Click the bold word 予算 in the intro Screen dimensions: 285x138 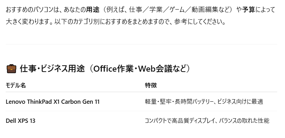pos(248,10)
